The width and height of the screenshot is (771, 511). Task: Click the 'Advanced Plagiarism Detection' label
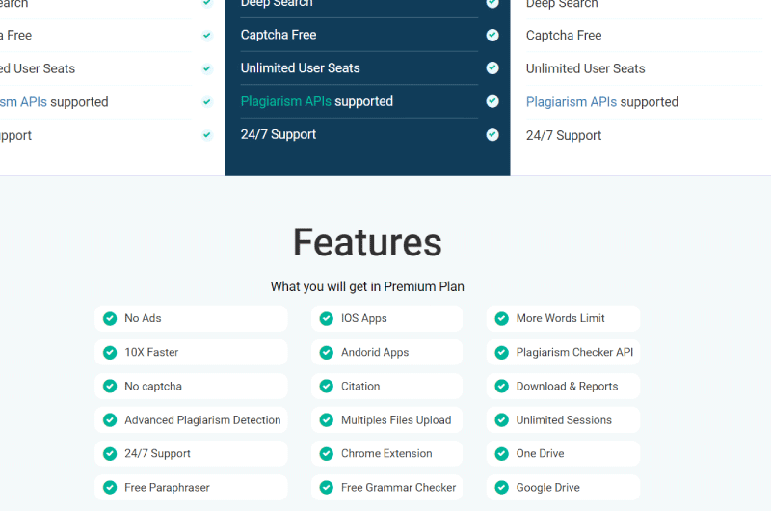(202, 420)
